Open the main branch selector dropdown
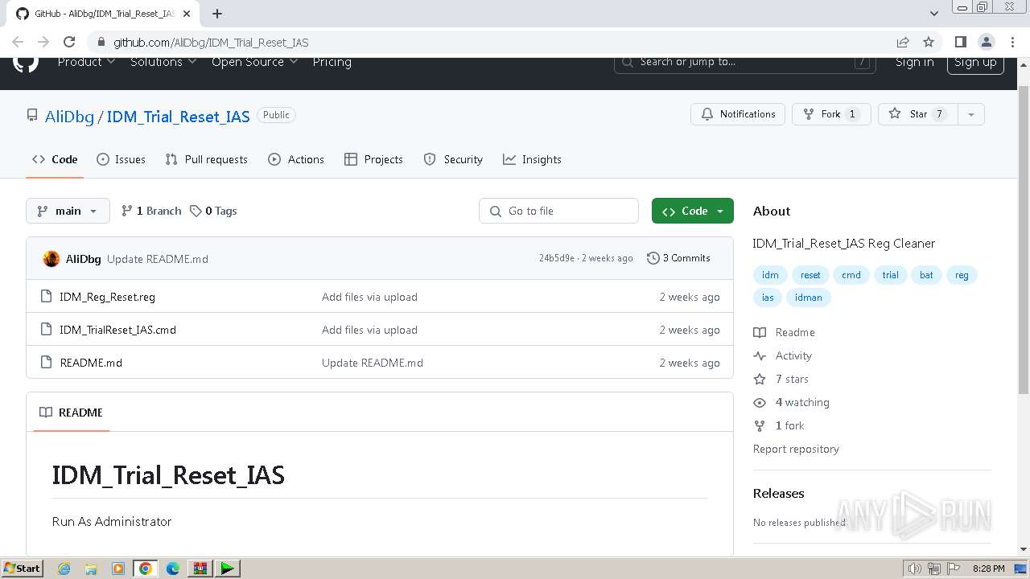Screen dimensions: 1030x579 [68, 211]
